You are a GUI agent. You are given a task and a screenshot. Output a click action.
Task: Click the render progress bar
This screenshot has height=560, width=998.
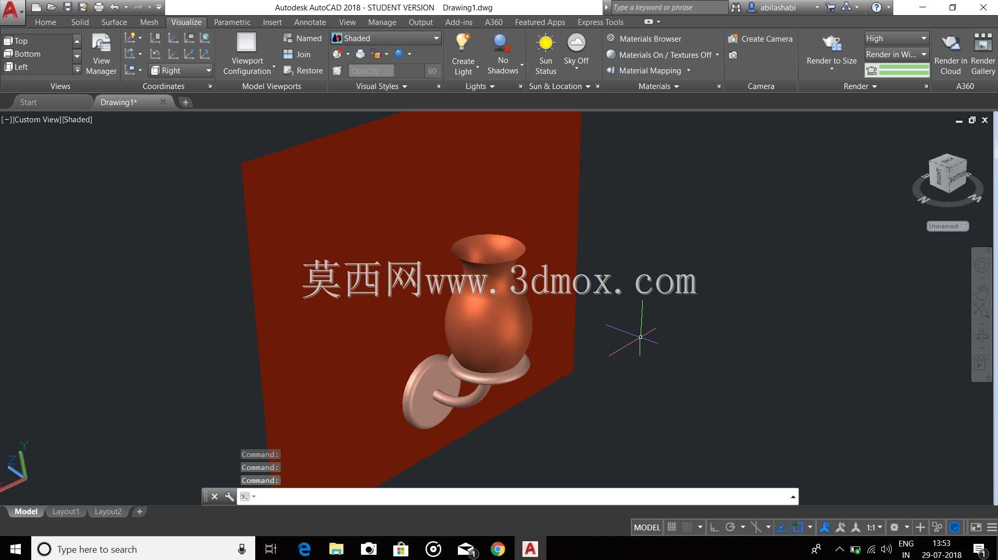pyautogui.click(x=904, y=70)
